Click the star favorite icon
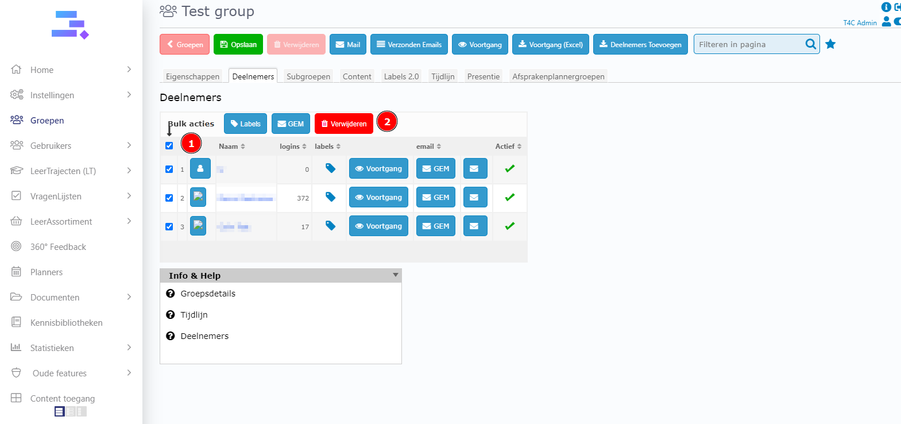The width and height of the screenshot is (901, 424). 830,44
